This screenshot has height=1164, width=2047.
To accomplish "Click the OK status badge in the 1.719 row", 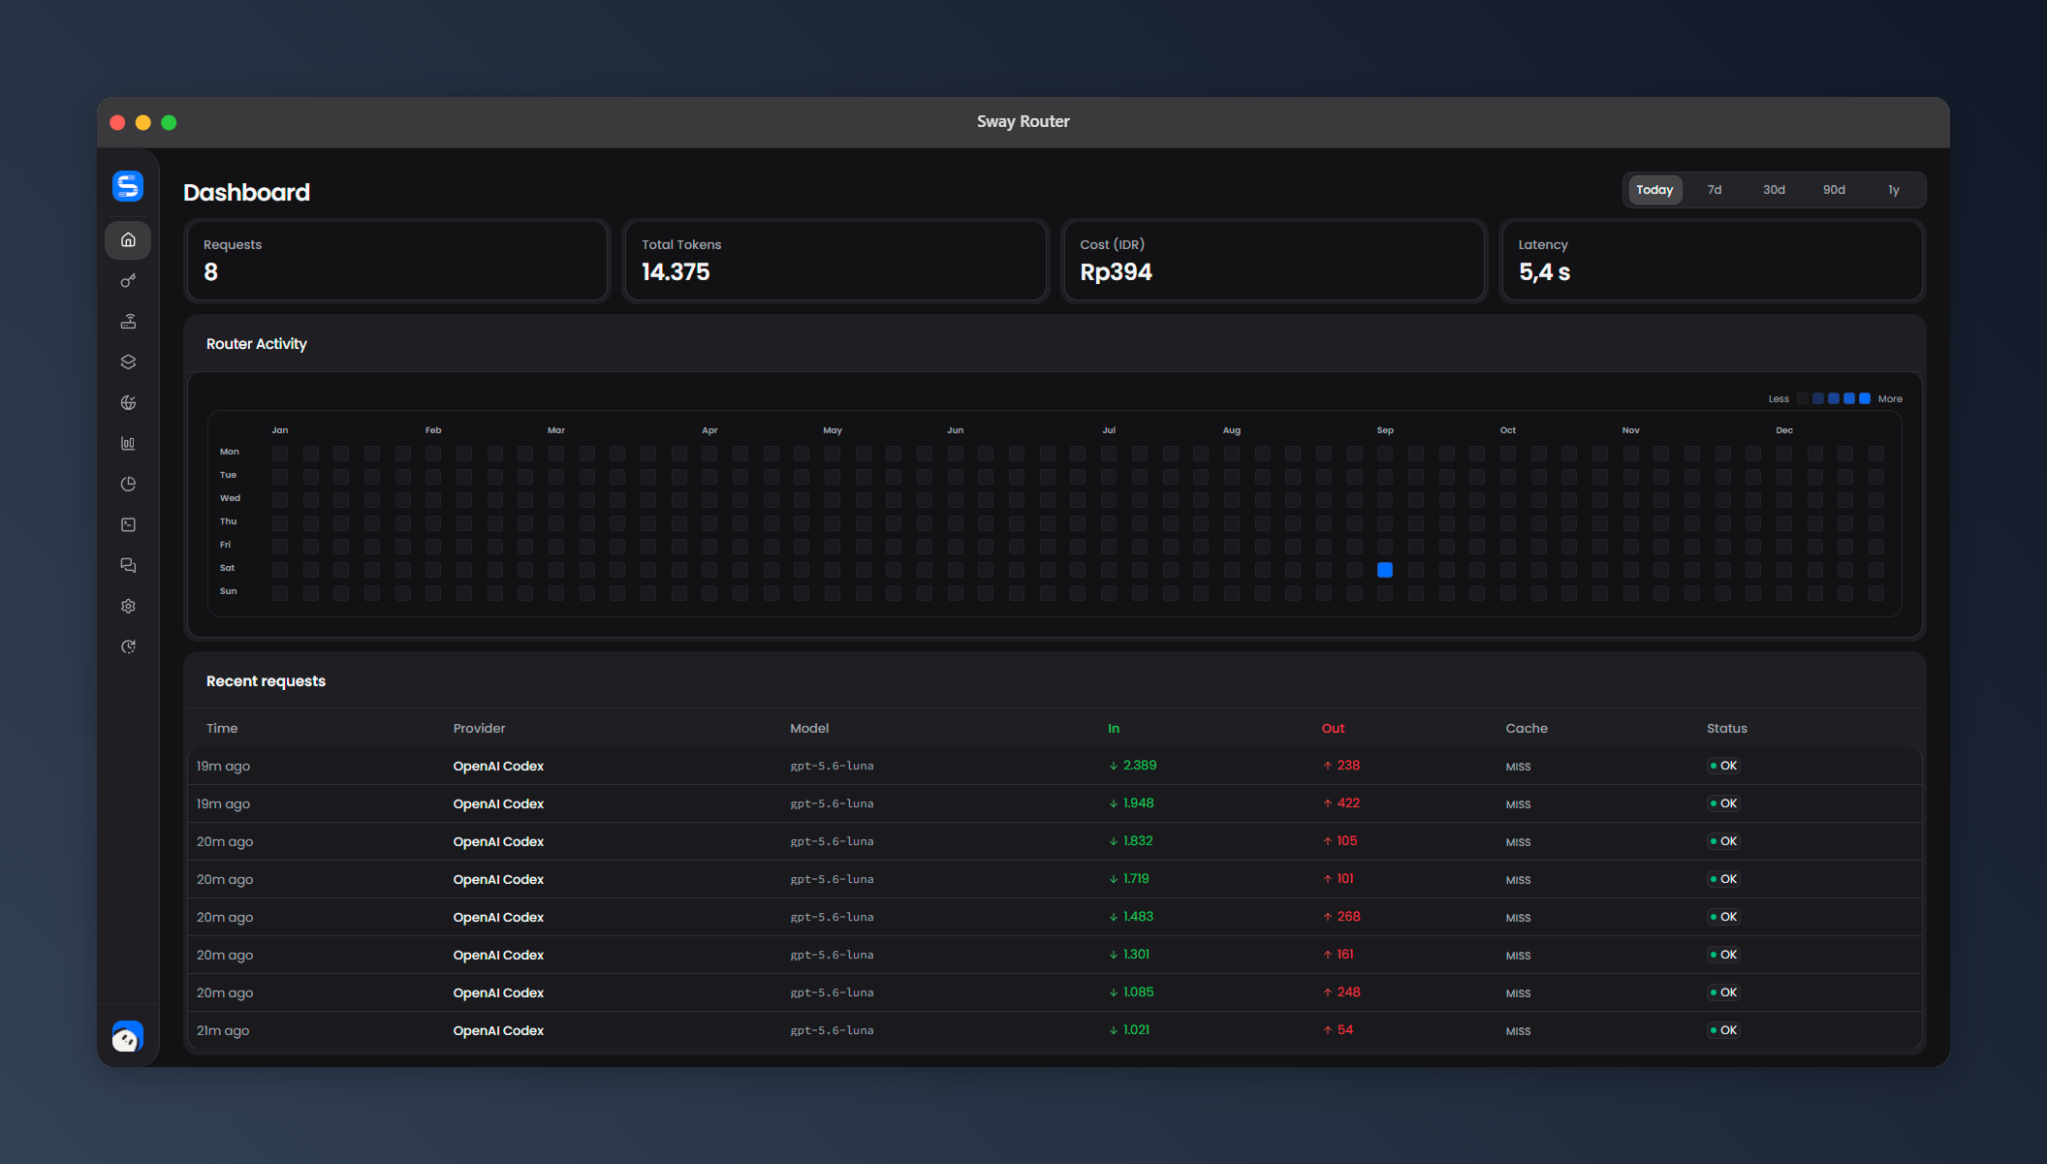I will [1723, 879].
